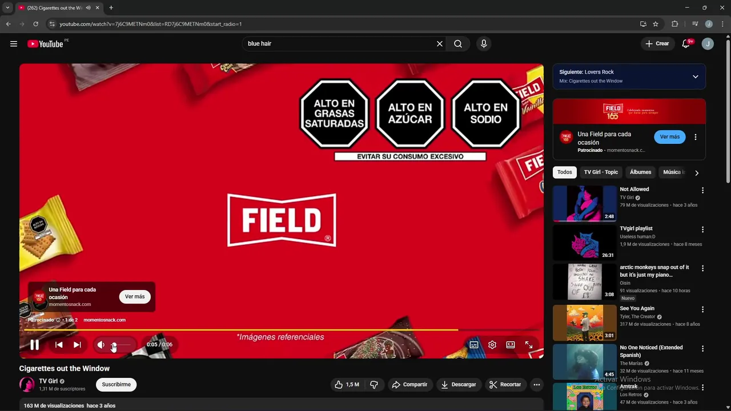731x411 pixels.
Task: Select the Todos filter chip
Action: [565, 172]
